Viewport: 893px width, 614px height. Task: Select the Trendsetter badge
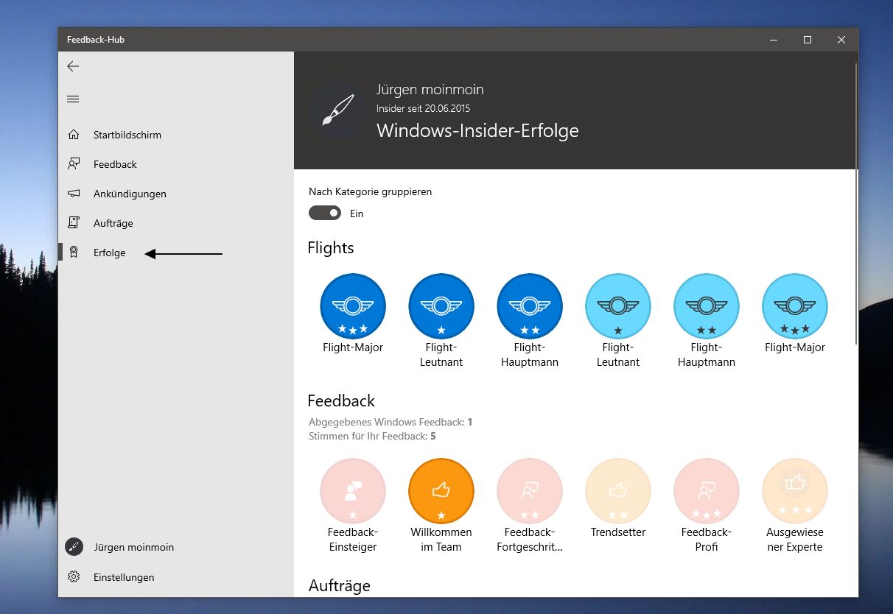click(x=618, y=491)
